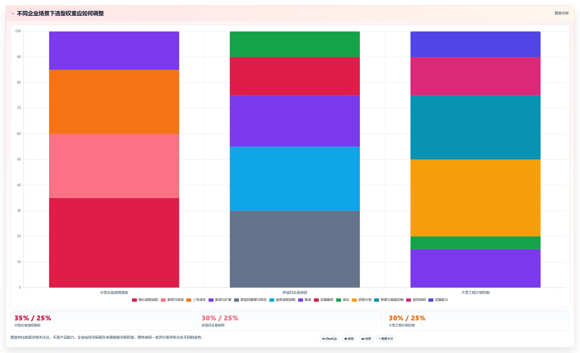Hide the 三年成本 legend series
Image resolution: width=580 pixels, height=353 pixels.
[x=196, y=300]
